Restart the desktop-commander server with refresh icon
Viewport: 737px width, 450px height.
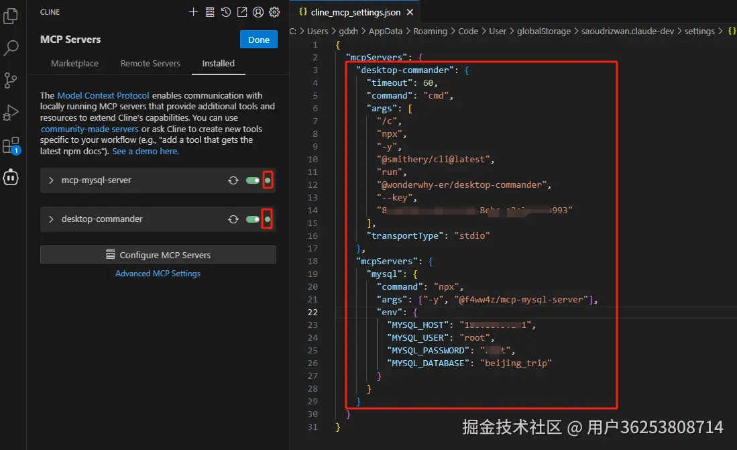(233, 219)
